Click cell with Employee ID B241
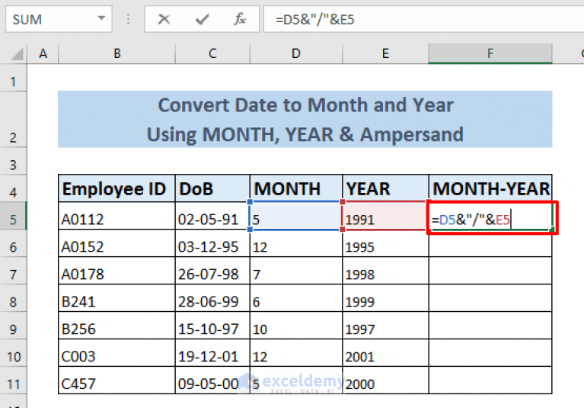This screenshot has width=584, height=408. point(116,298)
